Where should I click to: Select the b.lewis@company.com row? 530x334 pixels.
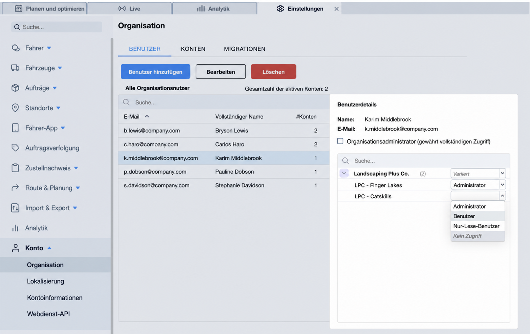click(224, 130)
